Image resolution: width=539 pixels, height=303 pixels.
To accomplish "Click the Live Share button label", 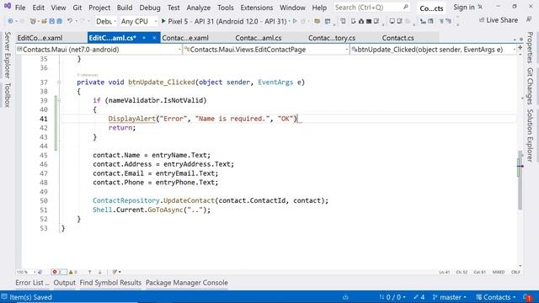I will (502, 20).
